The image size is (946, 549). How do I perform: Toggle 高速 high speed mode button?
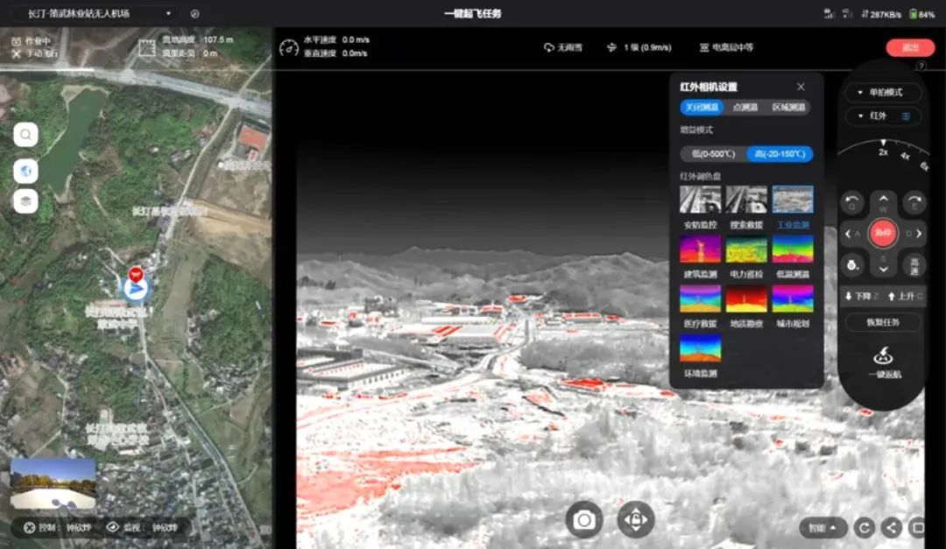pos(914,264)
